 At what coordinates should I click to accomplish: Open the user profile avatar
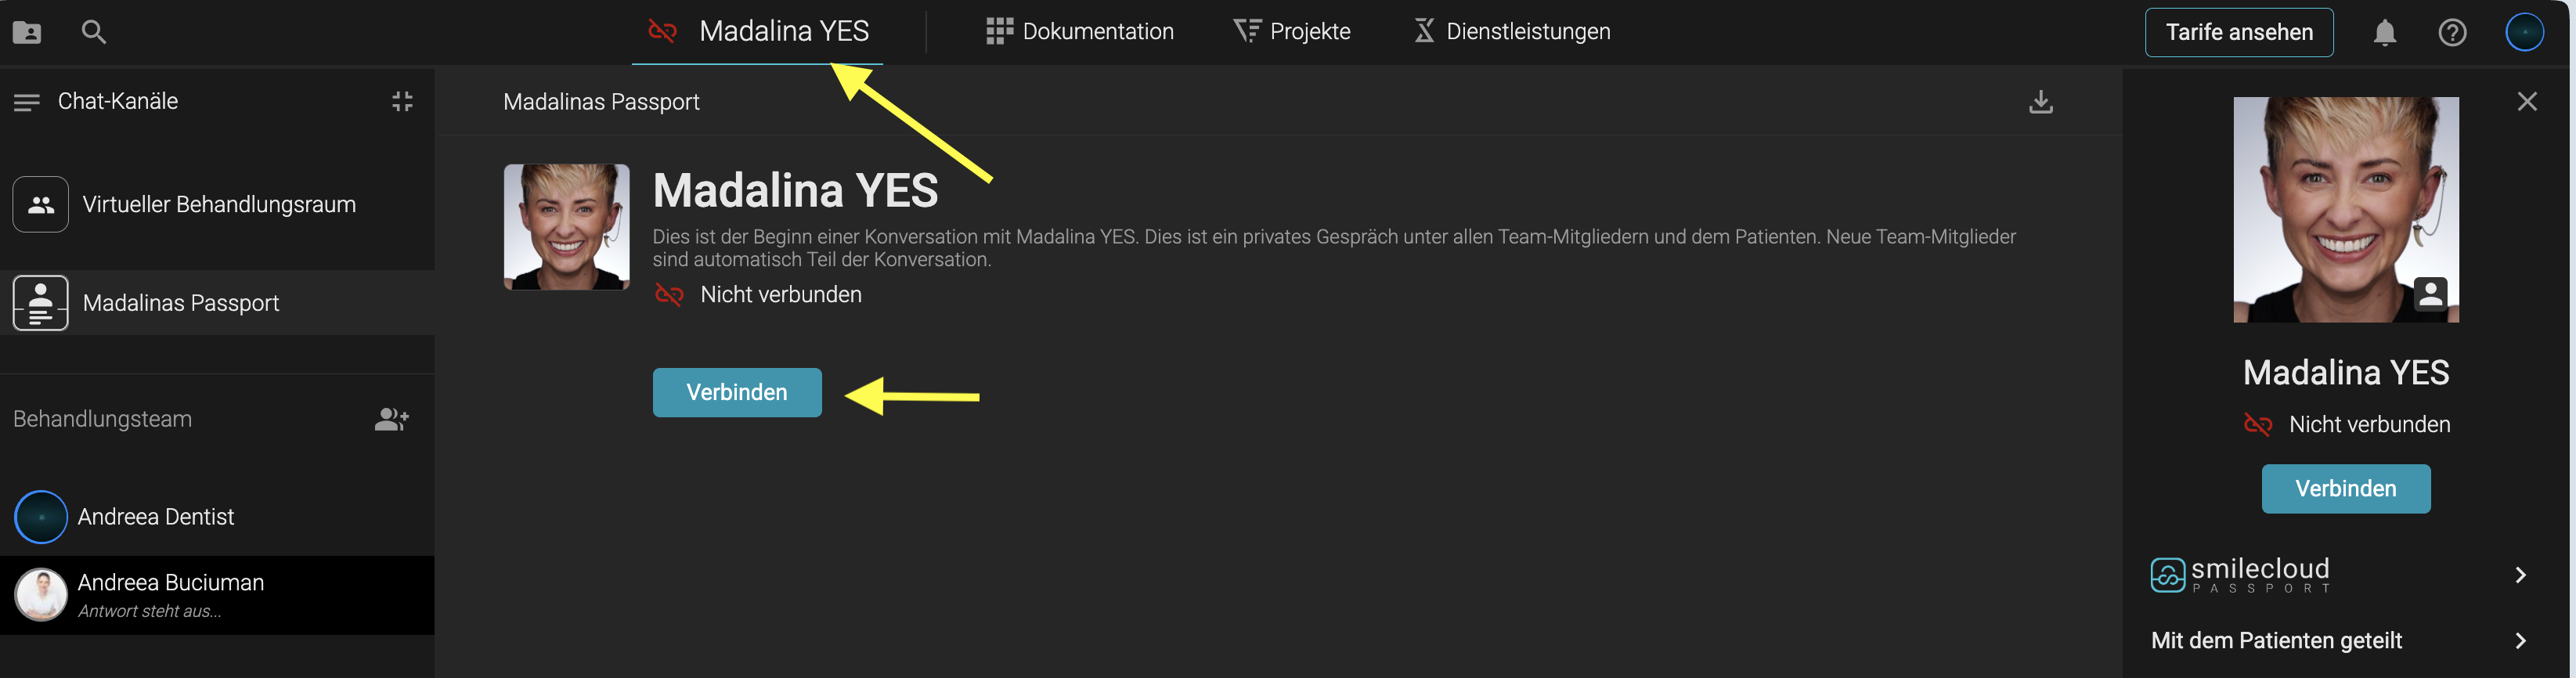click(2523, 32)
